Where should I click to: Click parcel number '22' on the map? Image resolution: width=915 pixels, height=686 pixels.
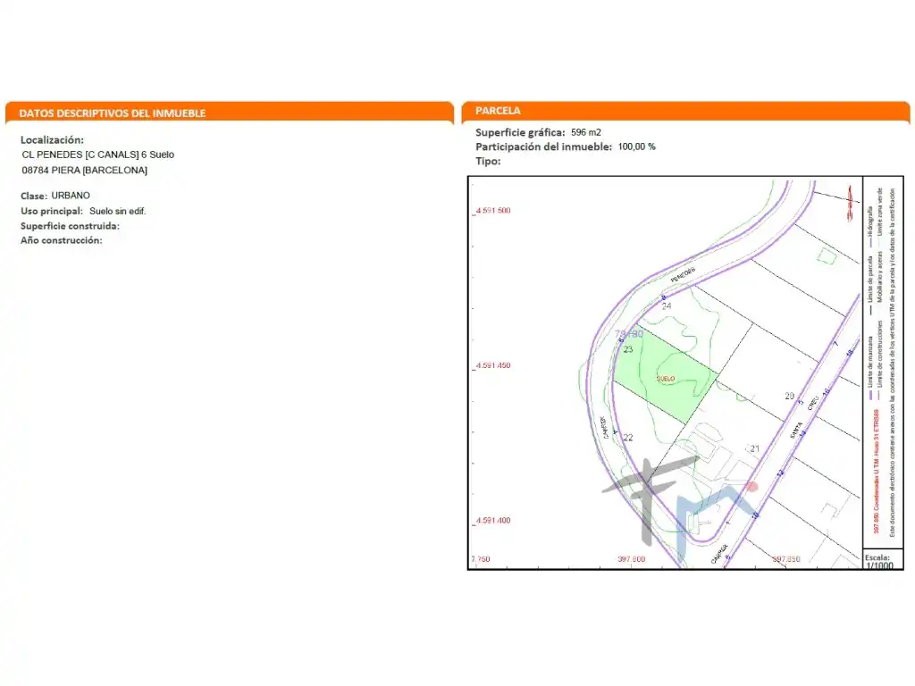click(628, 438)
